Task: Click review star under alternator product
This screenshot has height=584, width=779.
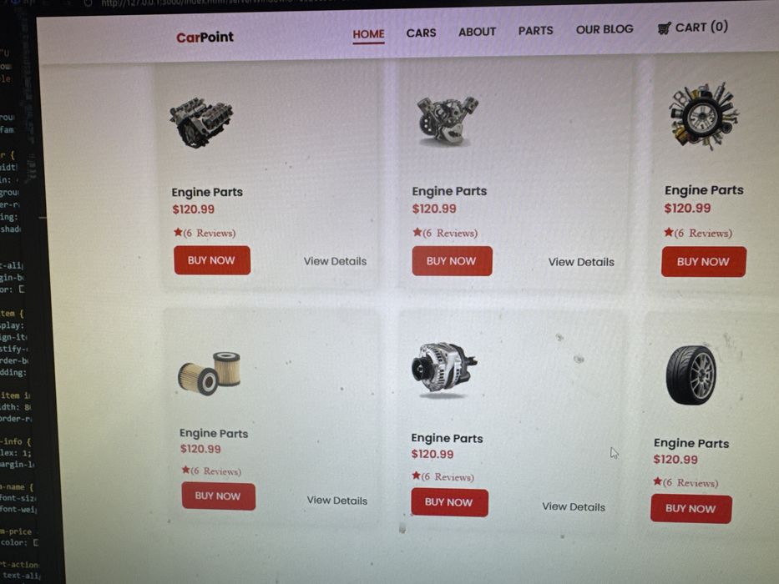Action: click(416, 476)
